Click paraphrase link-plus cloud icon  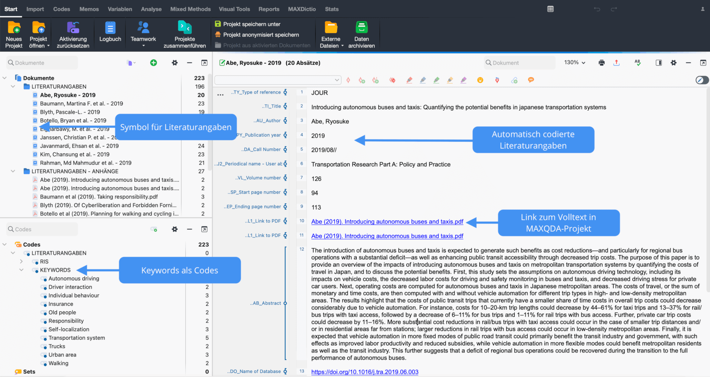514,80
